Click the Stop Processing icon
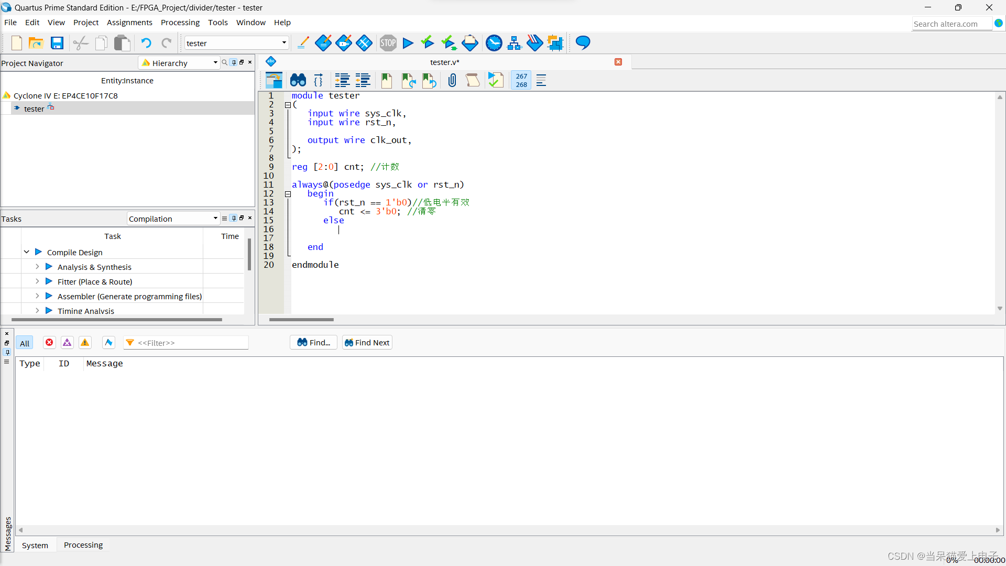The width and height of the screenshot is (1006, 566). coord(388,43)
